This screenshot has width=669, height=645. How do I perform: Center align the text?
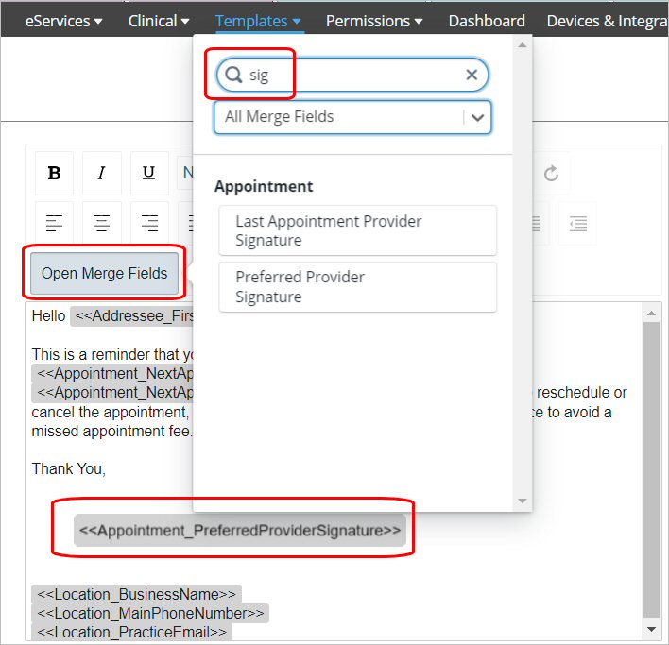point(101,223)
